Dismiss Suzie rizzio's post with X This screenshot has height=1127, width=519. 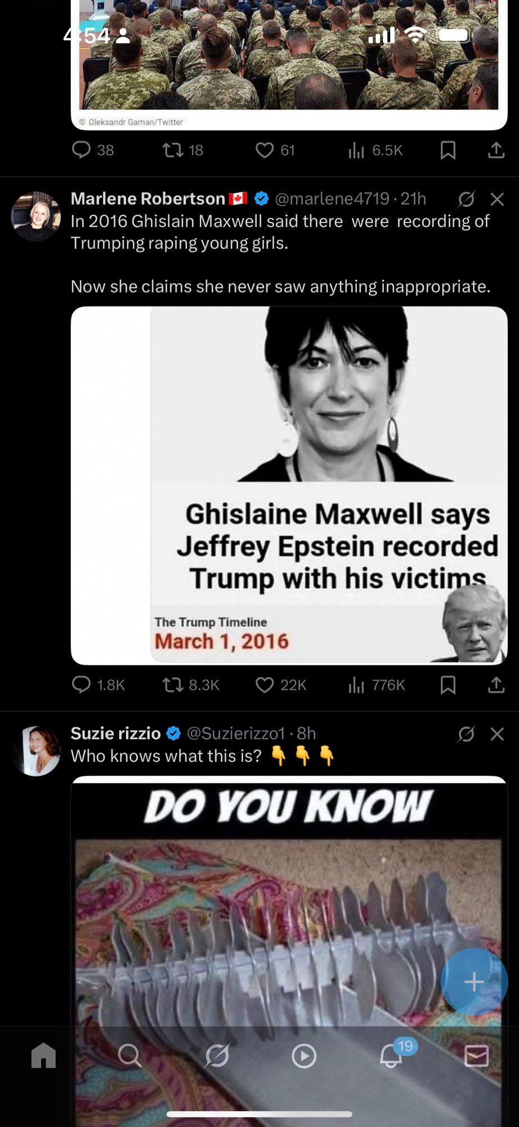[x=497, y=734]
